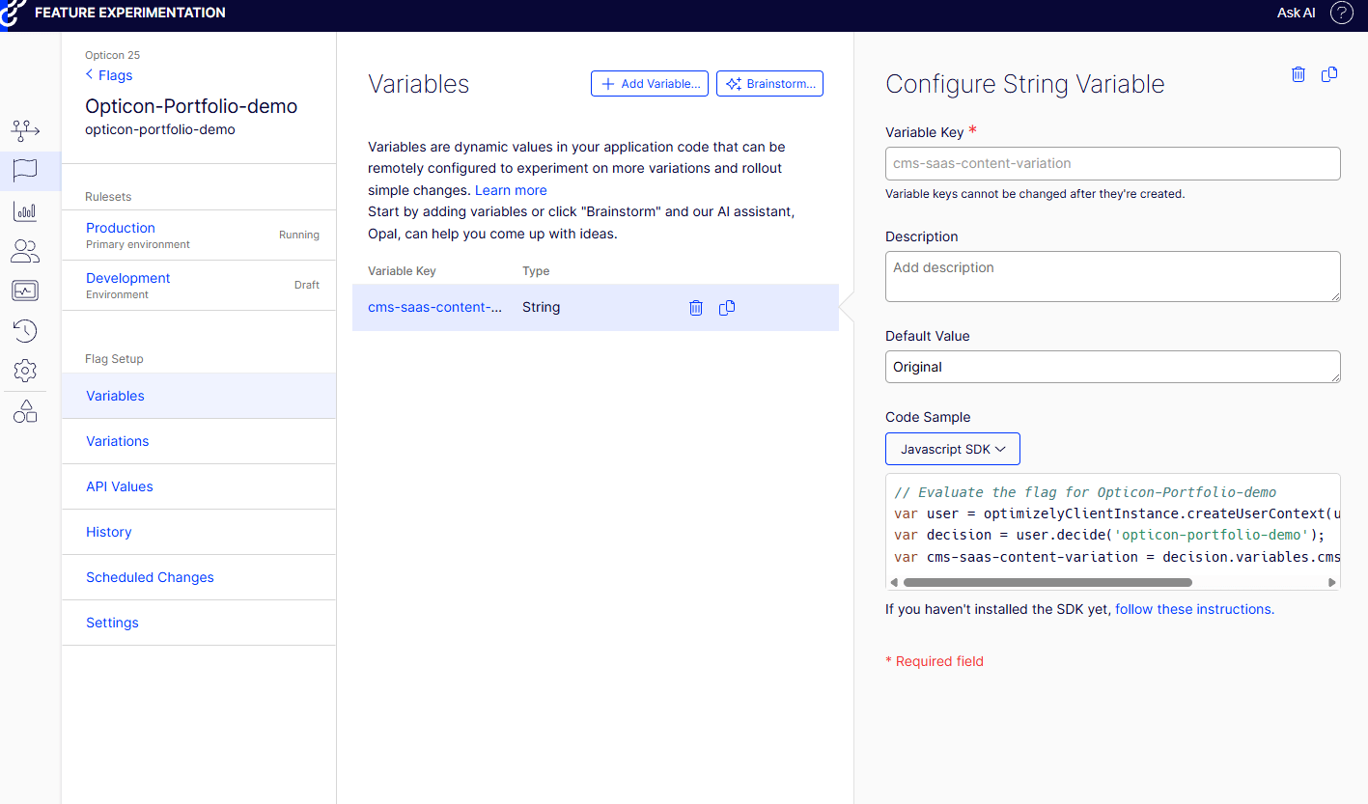Open Settings using the gear sidebar icon
This screenshot has height=804, width=1368.
(x=25, y=371)
